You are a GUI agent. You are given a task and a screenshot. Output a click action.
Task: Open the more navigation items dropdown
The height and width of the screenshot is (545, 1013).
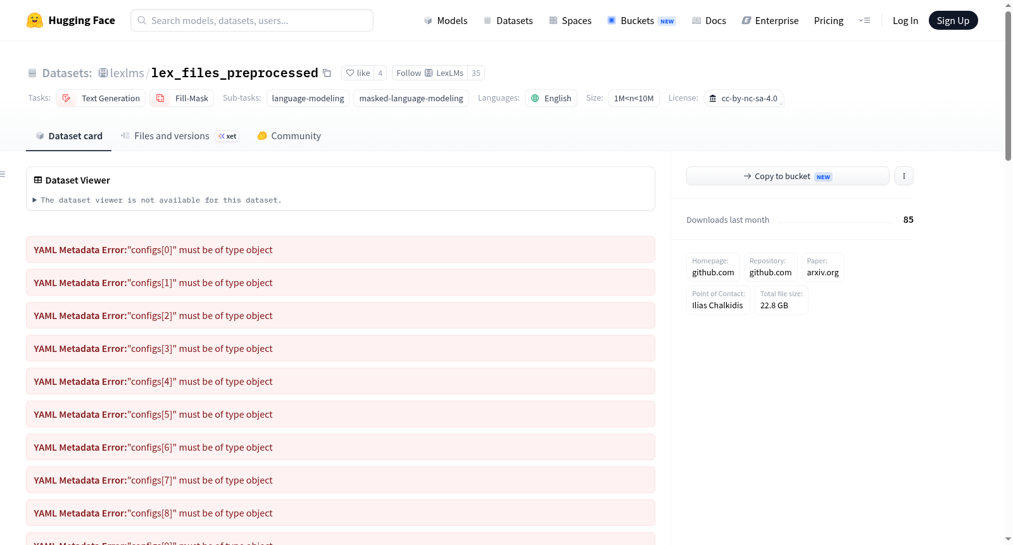864,20
